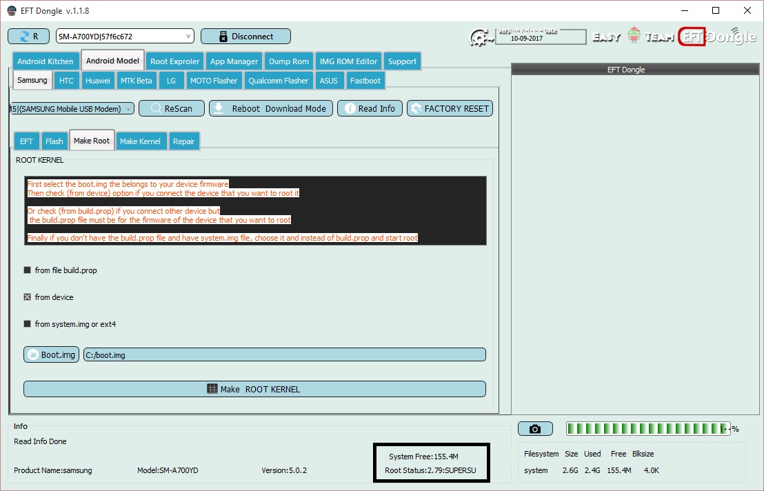This screenshot has height=491, width=764.
Task: Open the MTK Beta tab
Action: 137,81
